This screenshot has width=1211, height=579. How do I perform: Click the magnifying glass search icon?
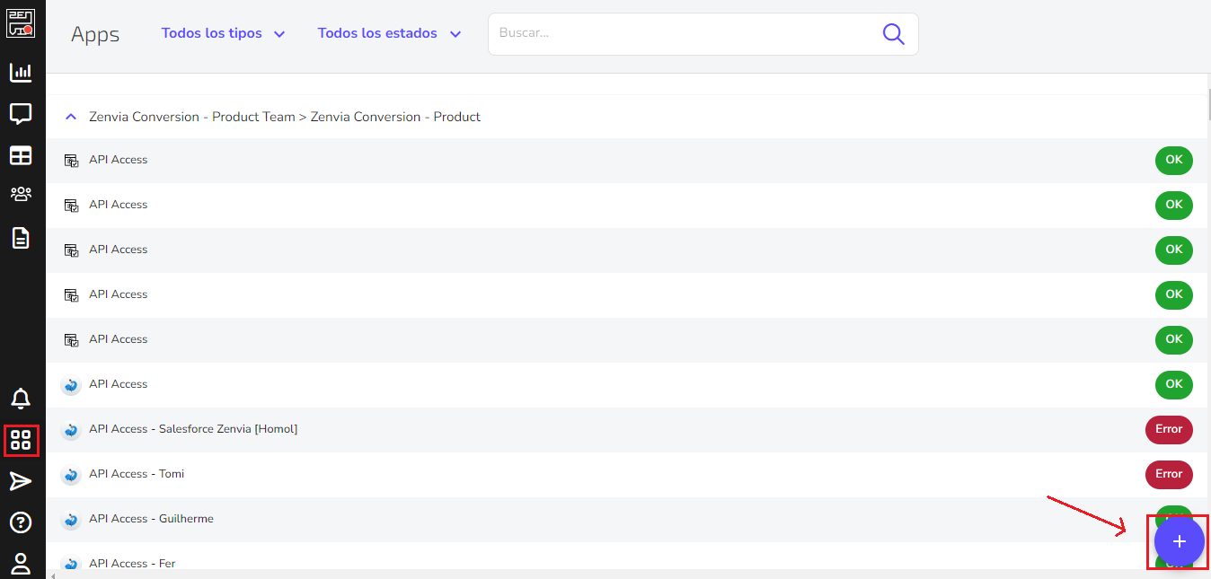(x=893, y=34)
